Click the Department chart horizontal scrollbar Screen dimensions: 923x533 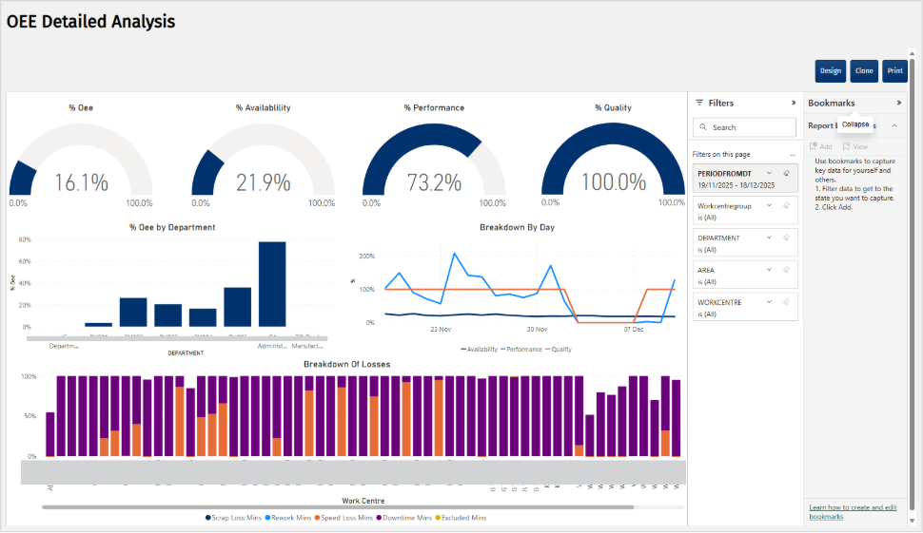pyautogui.click(x=177, y=338)
